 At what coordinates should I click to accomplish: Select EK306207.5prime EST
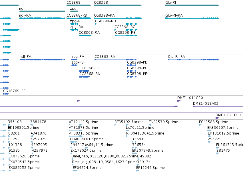pos(209,131)
